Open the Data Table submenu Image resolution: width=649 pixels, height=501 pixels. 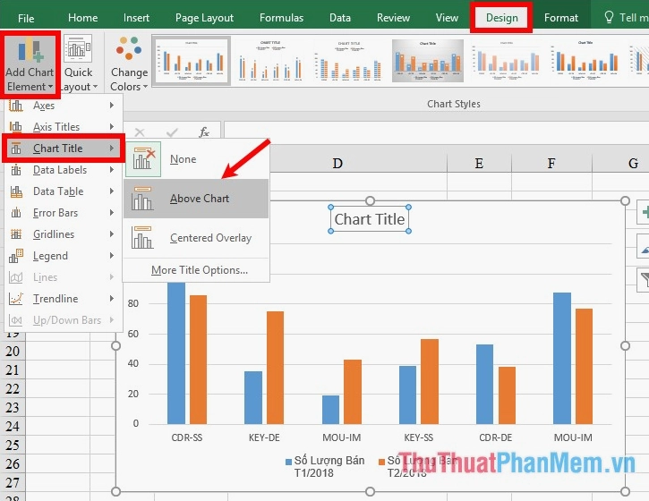click(x=64, y=191)
